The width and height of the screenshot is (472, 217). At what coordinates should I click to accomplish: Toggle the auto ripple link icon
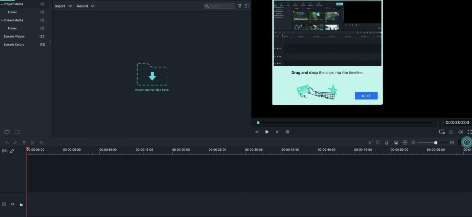pos(12,151)
